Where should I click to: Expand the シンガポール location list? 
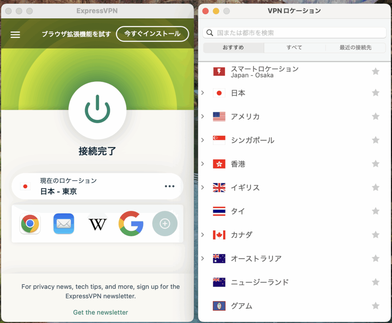[203, 140]
